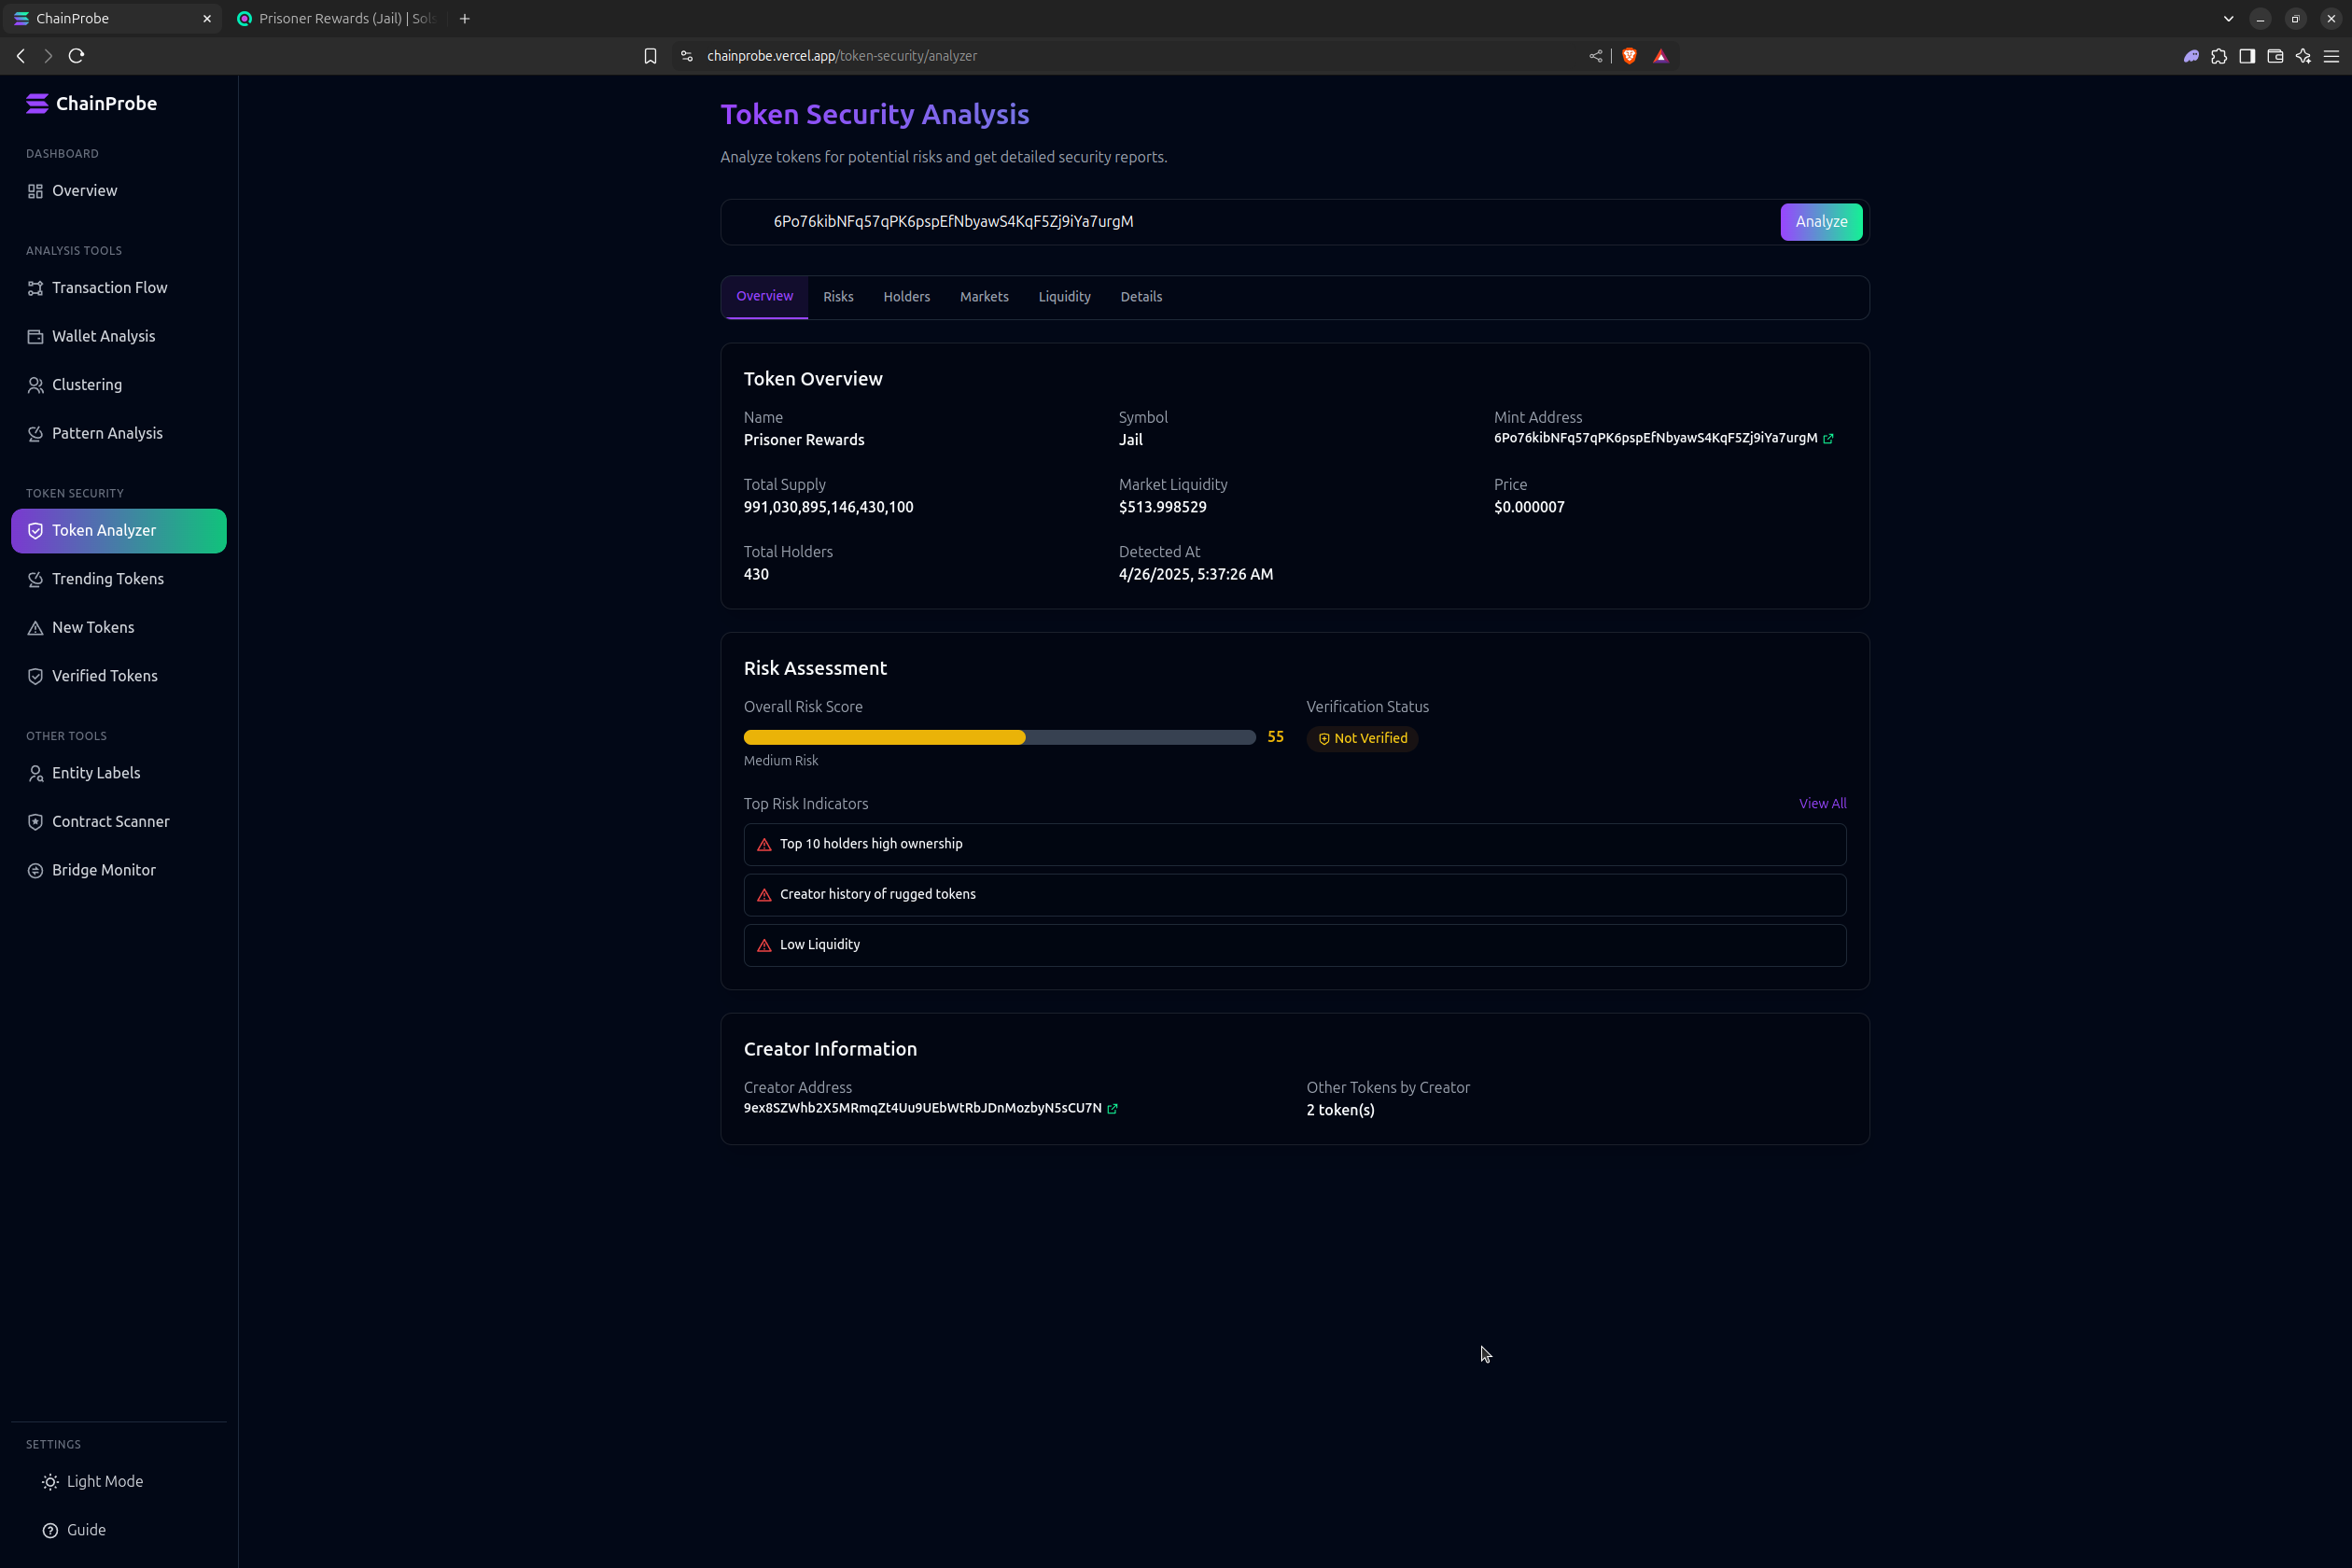
Task: Bookmark this page
Action: point(650,56)
